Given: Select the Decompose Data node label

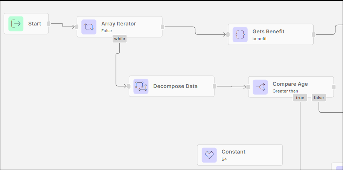Looking at the screenshot, I should click(x=175, y=86).
